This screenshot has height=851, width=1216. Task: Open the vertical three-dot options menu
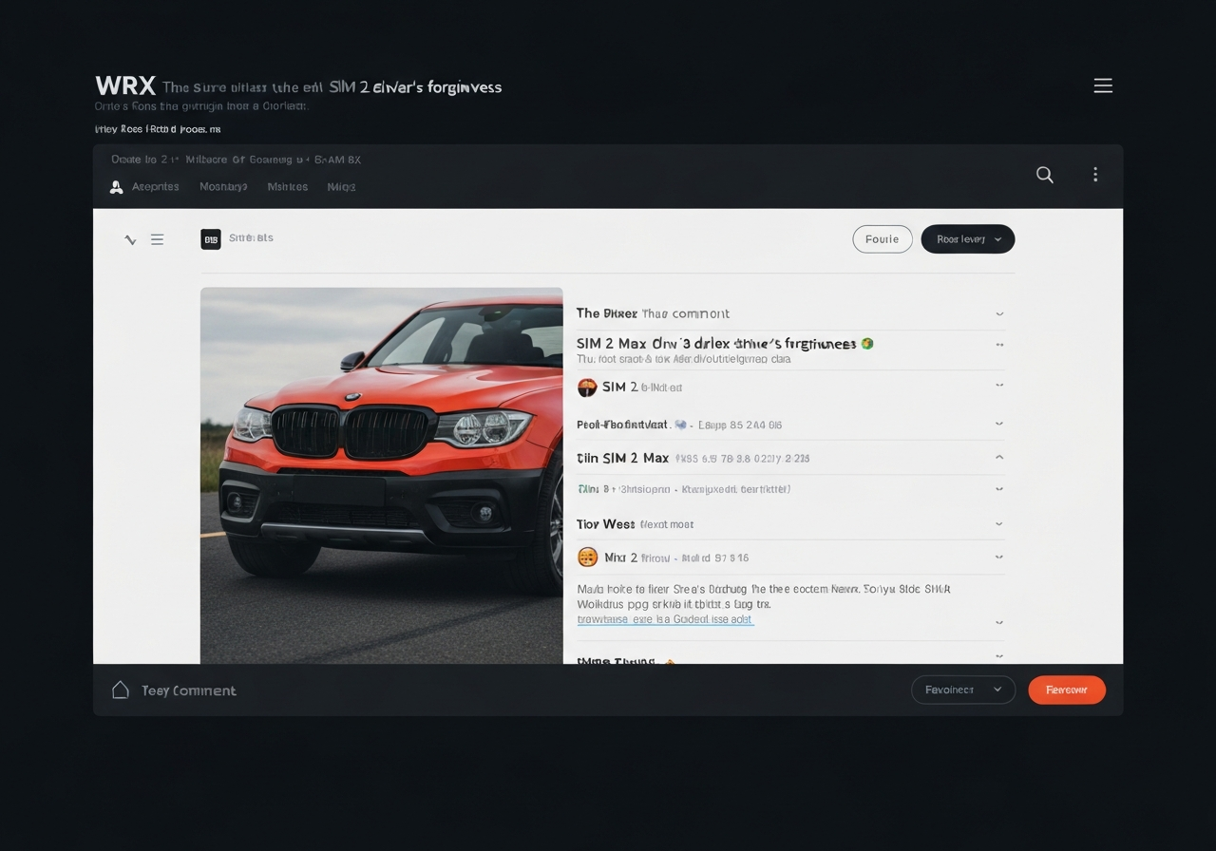point(1095,175)
